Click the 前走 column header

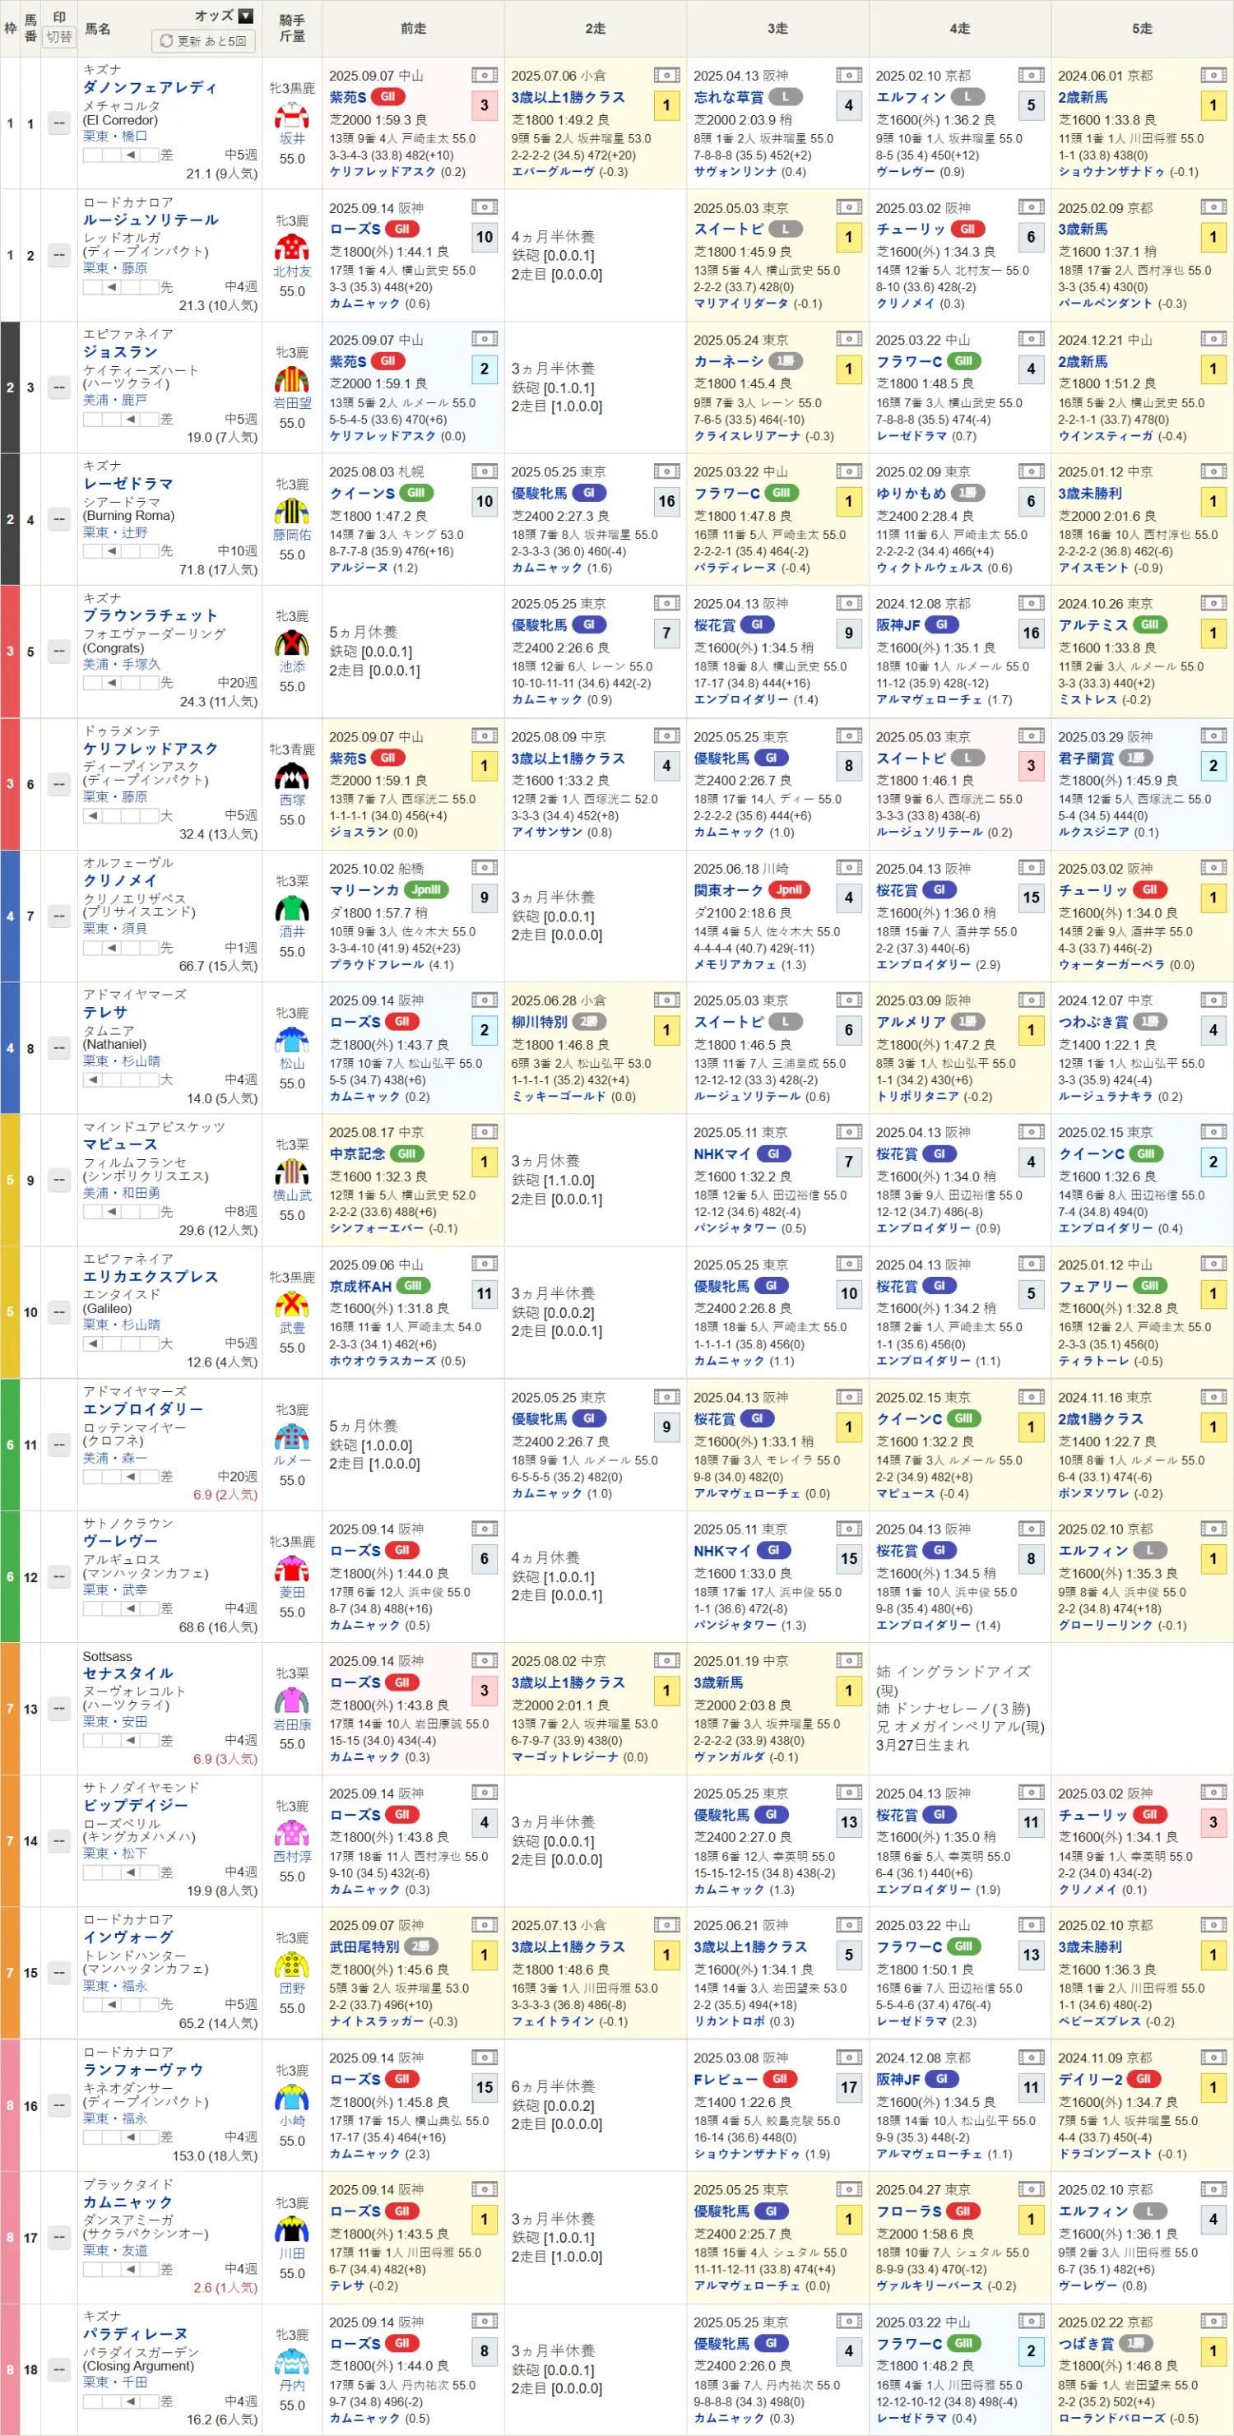[x=412, y=28]
